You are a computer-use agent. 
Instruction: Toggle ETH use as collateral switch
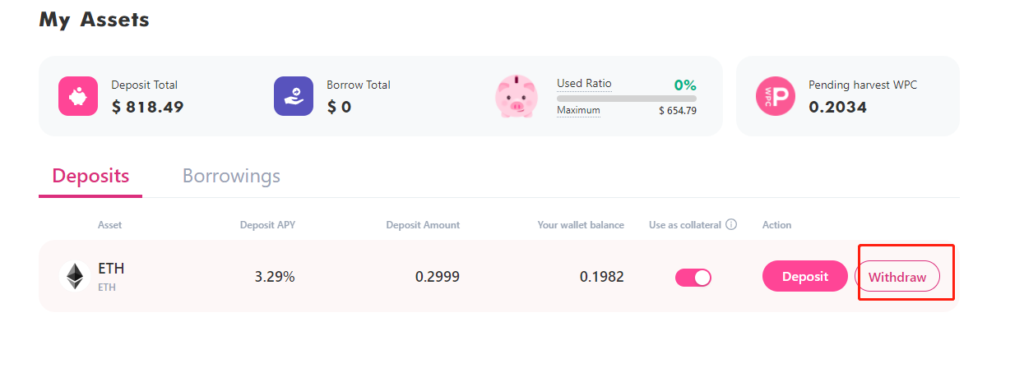(693, 278)
